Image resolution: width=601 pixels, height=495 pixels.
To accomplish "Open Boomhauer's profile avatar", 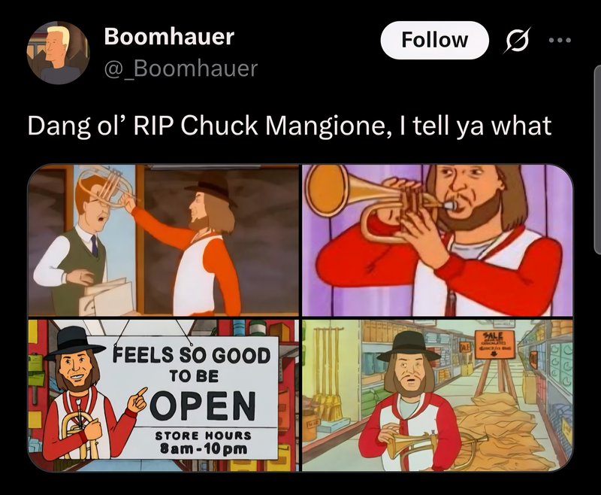I will [58, 53].
